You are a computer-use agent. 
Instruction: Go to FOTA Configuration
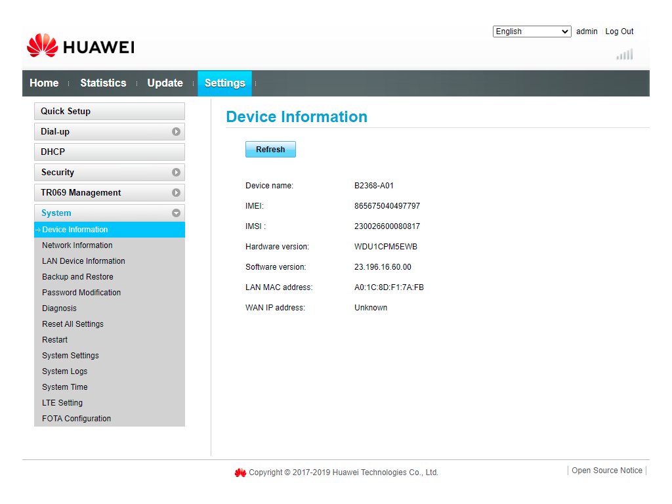tap(76, 419)
